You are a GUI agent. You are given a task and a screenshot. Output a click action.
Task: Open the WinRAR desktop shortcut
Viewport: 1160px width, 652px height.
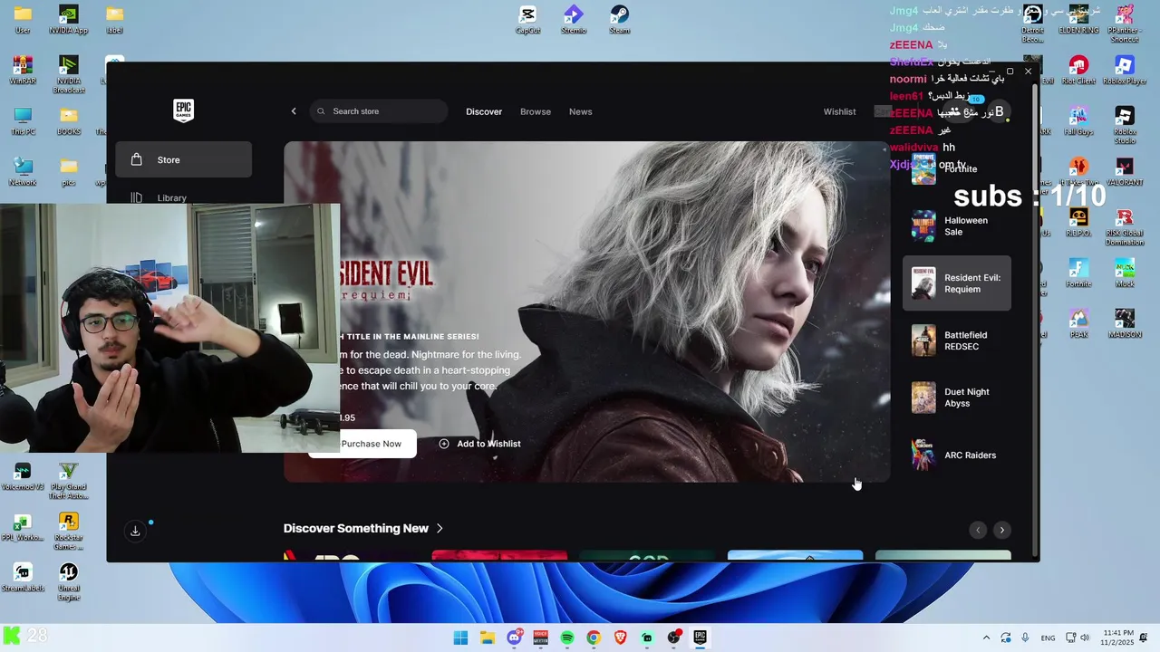23,71
